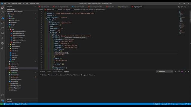The image size is (191, 107).
Task: Switch to the Debug Console panel tab
Action: click(x=57, y=72)
